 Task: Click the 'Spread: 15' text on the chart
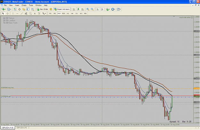174,122
